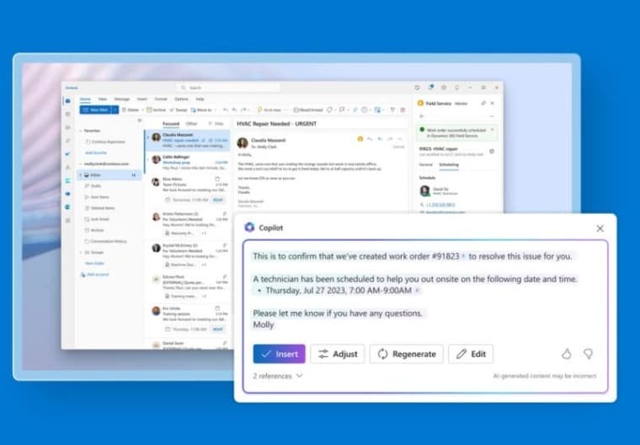Open the tag categorize toolbar icon
This screenshot has height=445, width=640.
pos(329,110)
